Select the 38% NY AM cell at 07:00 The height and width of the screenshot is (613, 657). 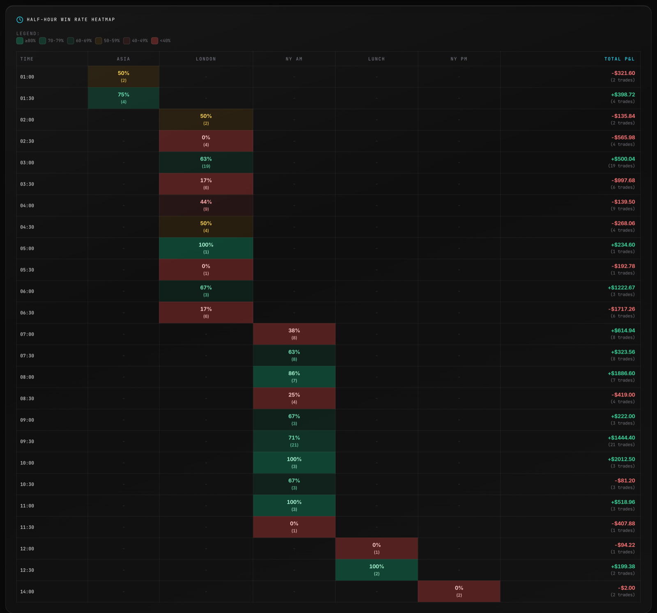294,334
